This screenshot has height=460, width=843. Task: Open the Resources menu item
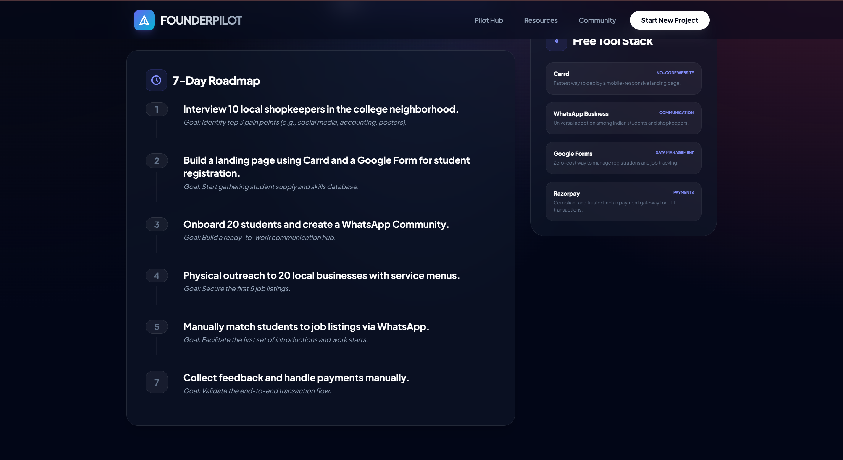point(541,20)
